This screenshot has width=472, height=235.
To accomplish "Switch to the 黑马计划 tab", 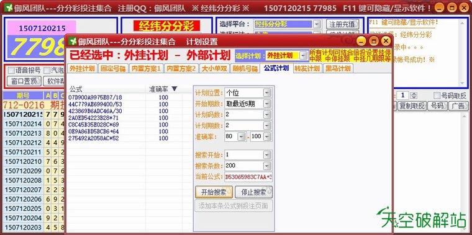I will (x=338, y=68).
